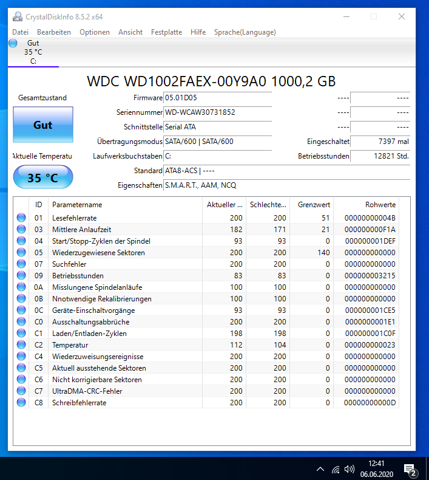Click the status orb for Laden/Entladen-Zyklen
Screen dimensions: 429x480
click(x=21, y=333)
